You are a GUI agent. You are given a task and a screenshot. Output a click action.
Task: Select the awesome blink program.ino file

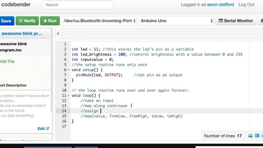(13, 47)
